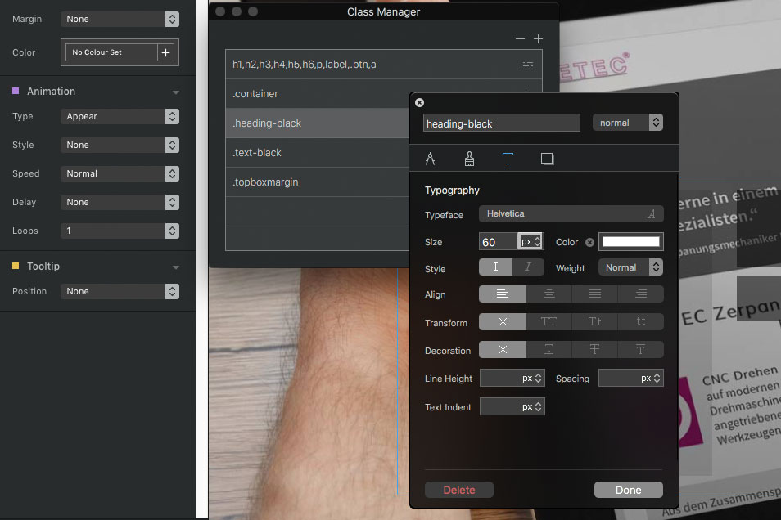Image resolution: width=781 pixels, height=520 pixels.
Task: Switch to the paintbrush style tab
Action: [x=469, y=159]
